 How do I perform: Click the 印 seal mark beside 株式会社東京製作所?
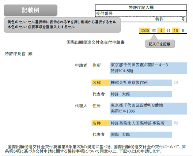click(176, 83)
